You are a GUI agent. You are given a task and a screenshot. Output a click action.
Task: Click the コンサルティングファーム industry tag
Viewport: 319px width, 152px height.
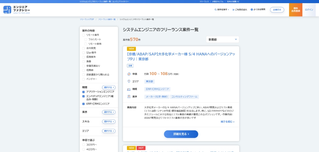coord(184,97)
